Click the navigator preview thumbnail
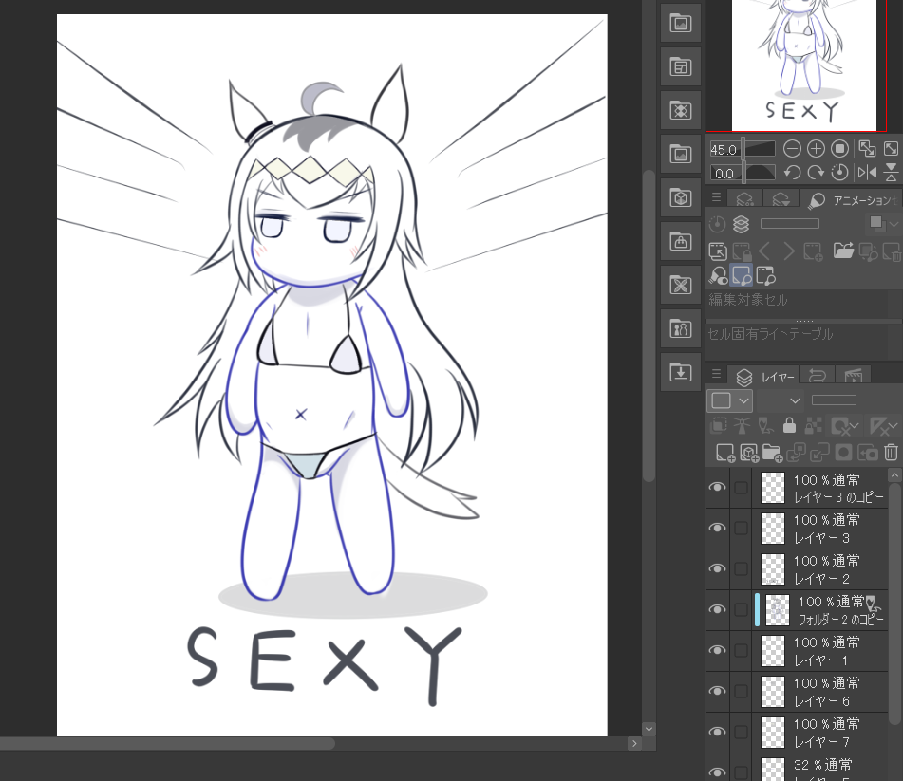This screenshot has height=781, width=903. point(803,65)
